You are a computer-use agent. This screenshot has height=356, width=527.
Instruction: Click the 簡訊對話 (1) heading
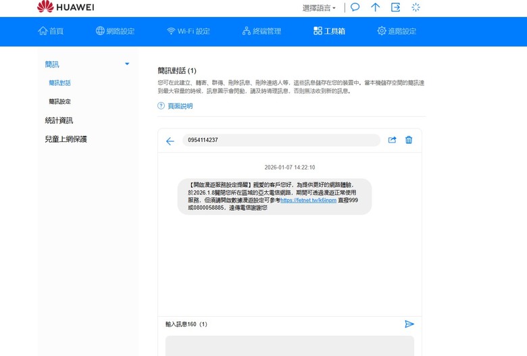pos(177,71)
